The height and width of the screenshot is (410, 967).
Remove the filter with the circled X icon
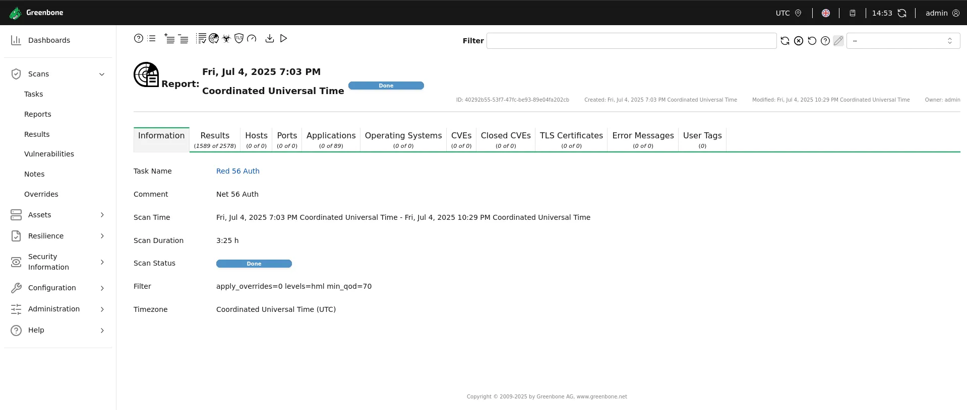799,41
